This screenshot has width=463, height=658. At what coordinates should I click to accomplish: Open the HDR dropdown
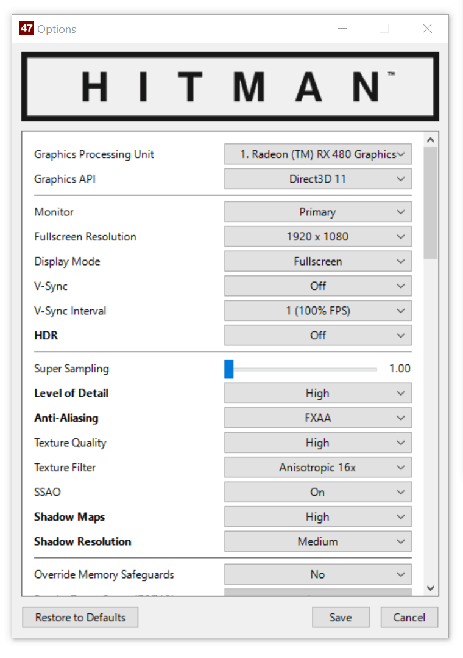[x=317, y=336]
